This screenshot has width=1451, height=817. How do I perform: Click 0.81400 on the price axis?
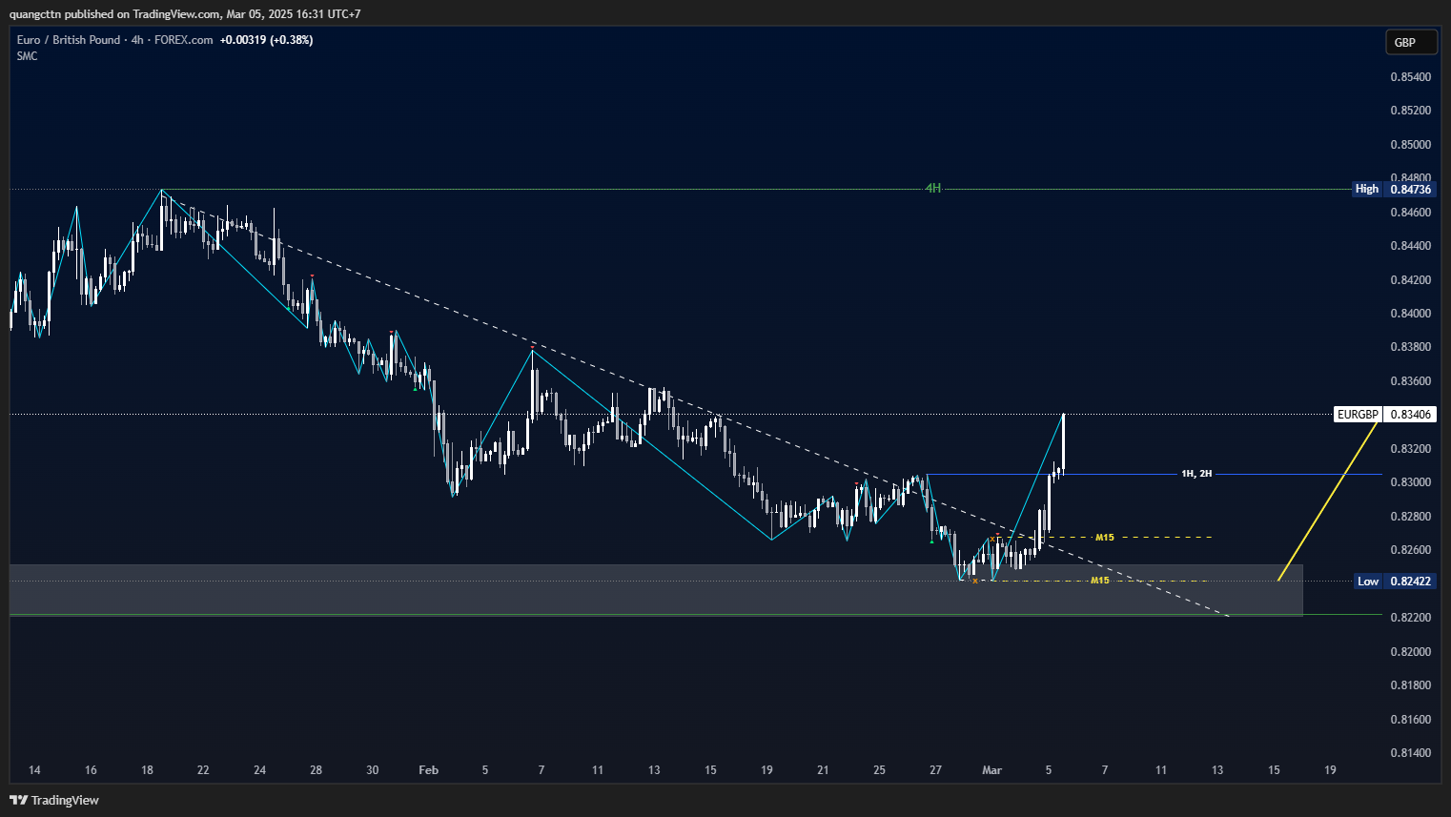click(1410, 753)
